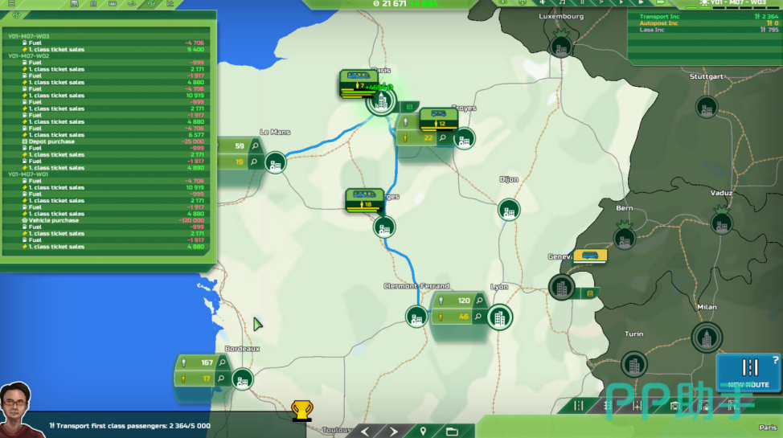Toggle the eye visibility icon in top bar
Image resolution: width=783 pixels, height=438 pixels.
pyautogui.click(x=503, y=2)
